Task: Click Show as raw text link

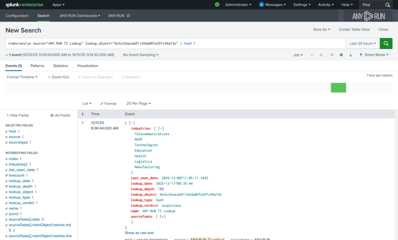Action: tap(139, 233)
